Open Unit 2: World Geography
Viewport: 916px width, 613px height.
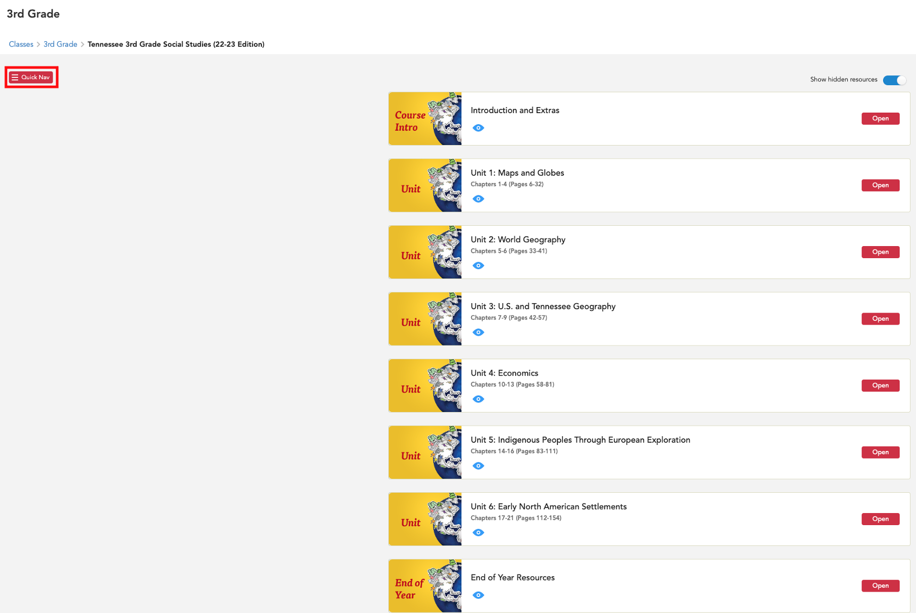pos(880,252)
